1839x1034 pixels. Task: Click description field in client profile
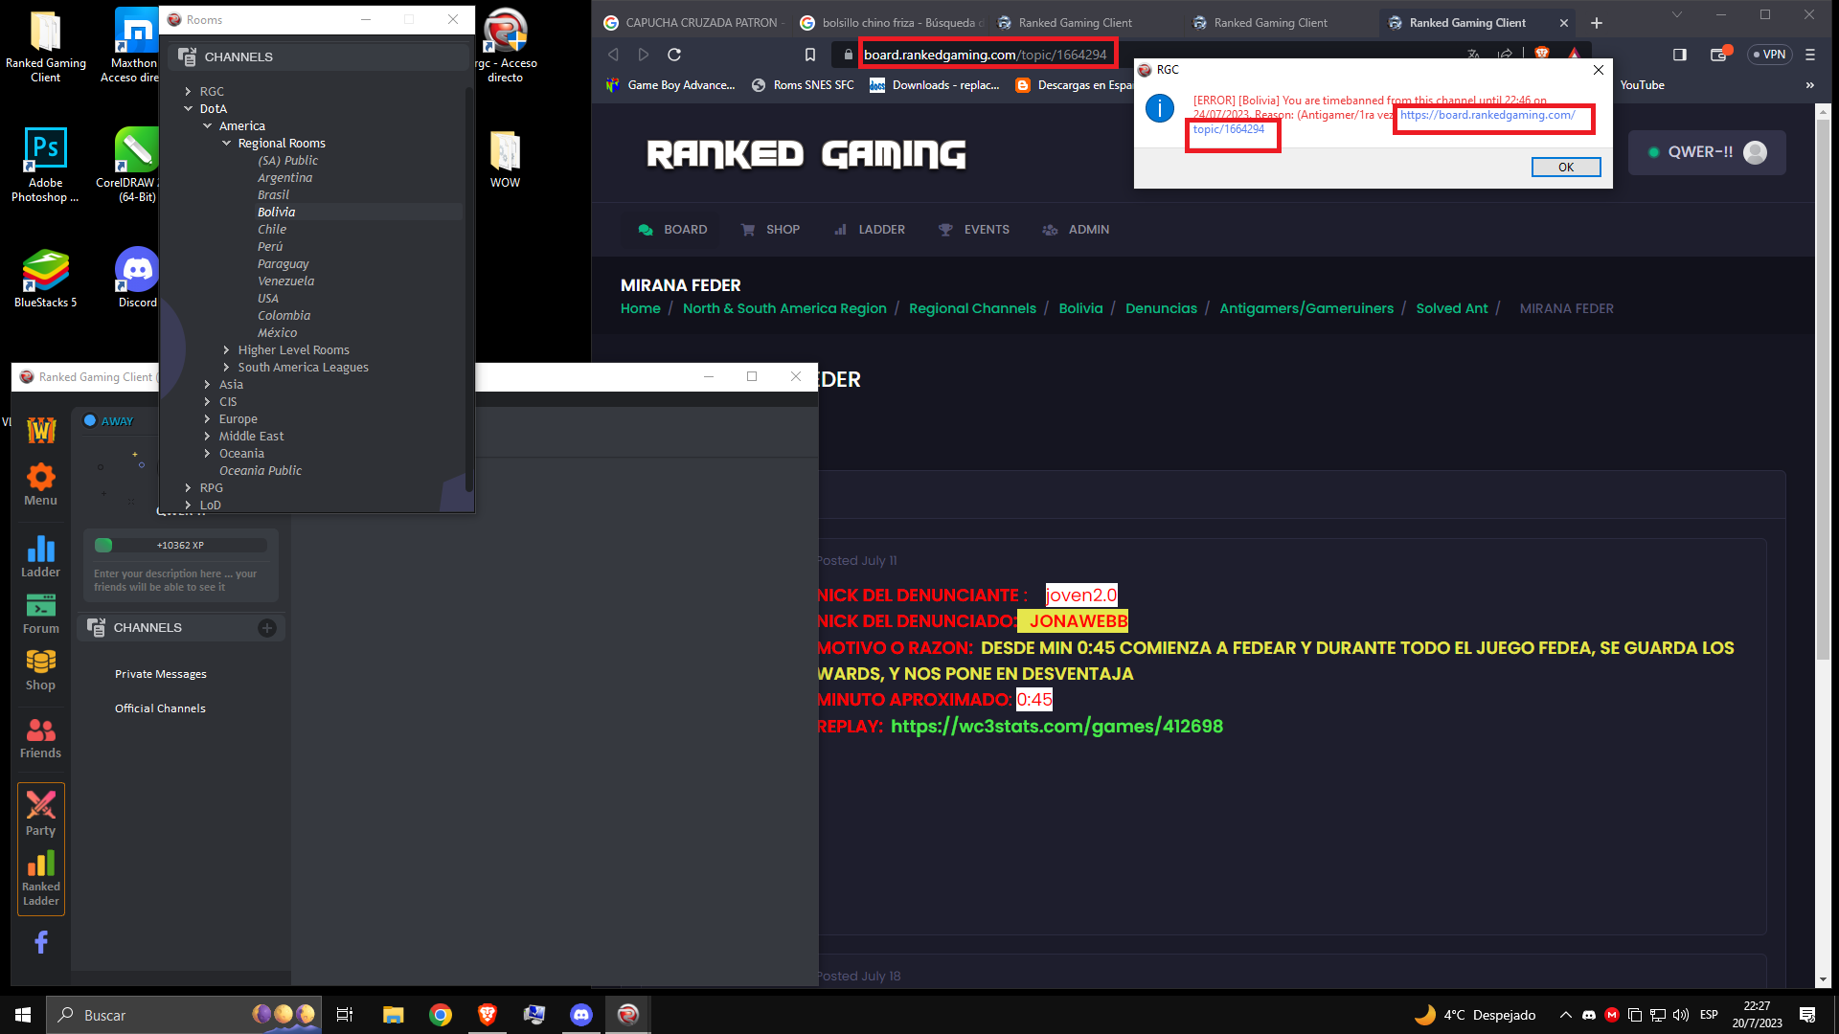[180, 580]
